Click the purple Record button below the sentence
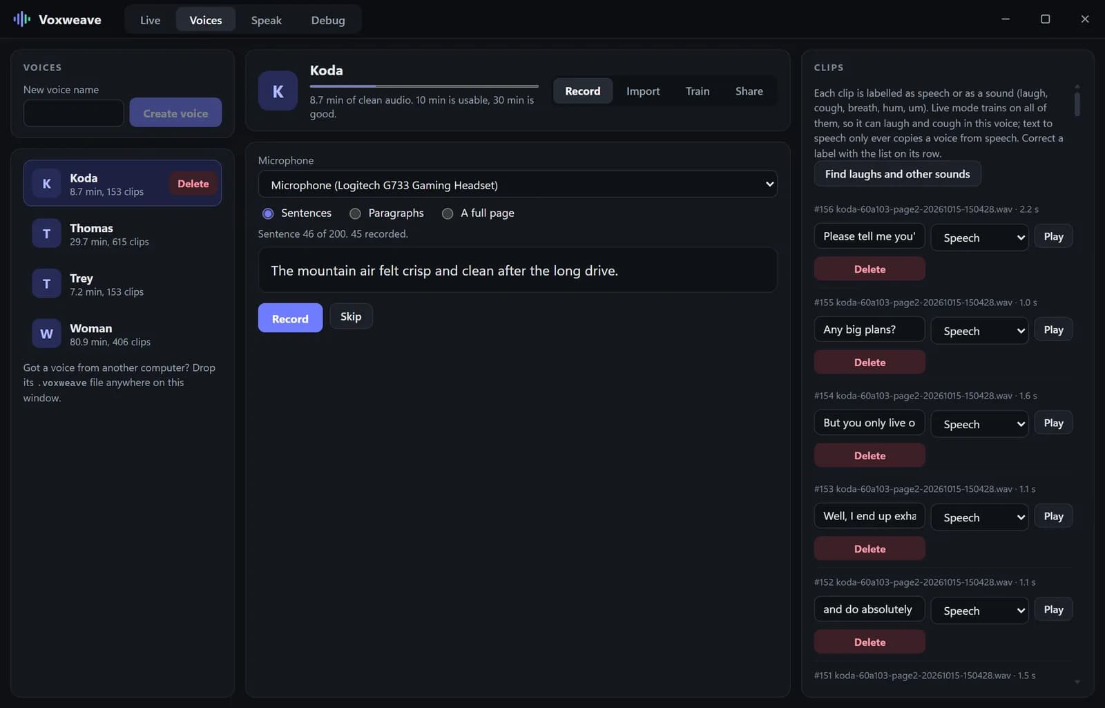The height and width of the screenshot is (708, 1105). [x=290, y=318]
